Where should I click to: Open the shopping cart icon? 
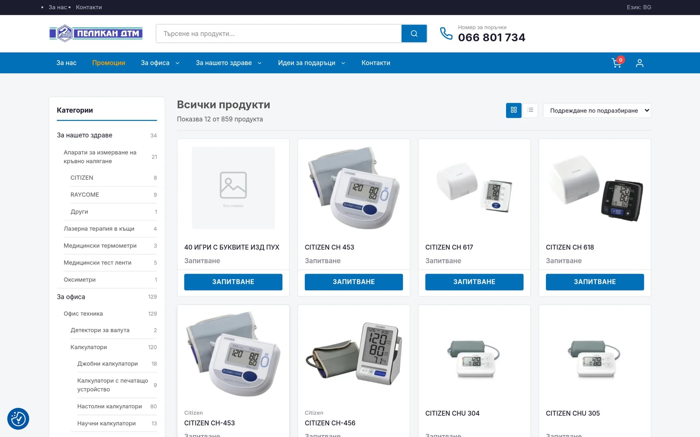[x=617, y=63]
